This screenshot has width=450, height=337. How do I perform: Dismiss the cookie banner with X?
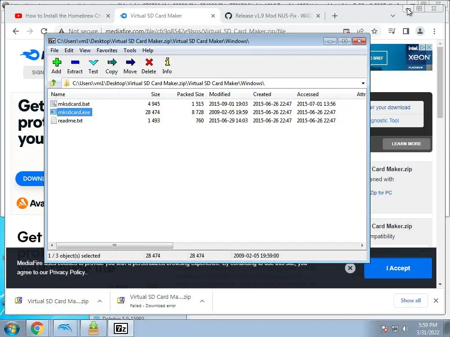(350, 268)
